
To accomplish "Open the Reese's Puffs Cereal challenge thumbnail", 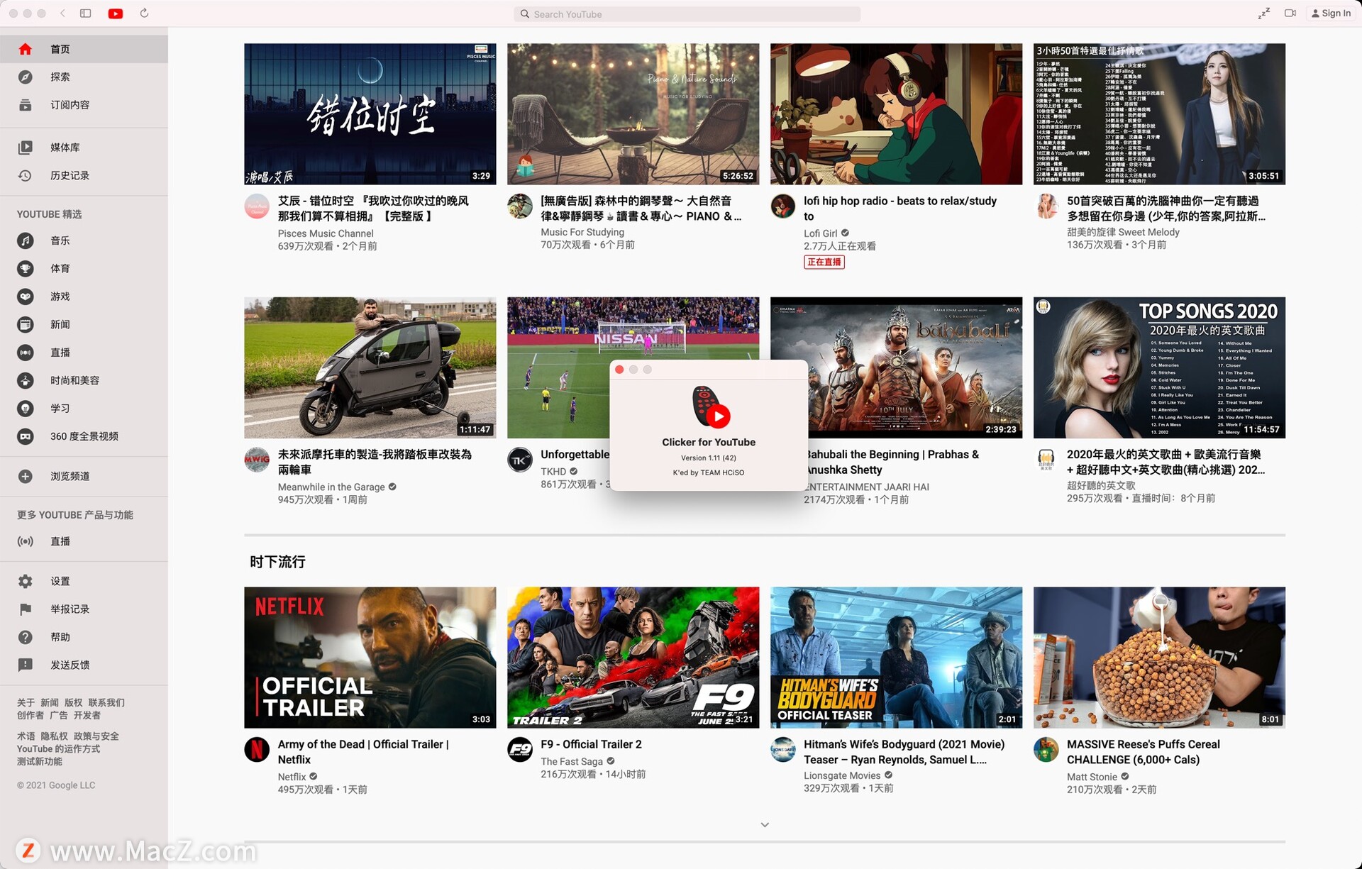I will point(1159,658).
